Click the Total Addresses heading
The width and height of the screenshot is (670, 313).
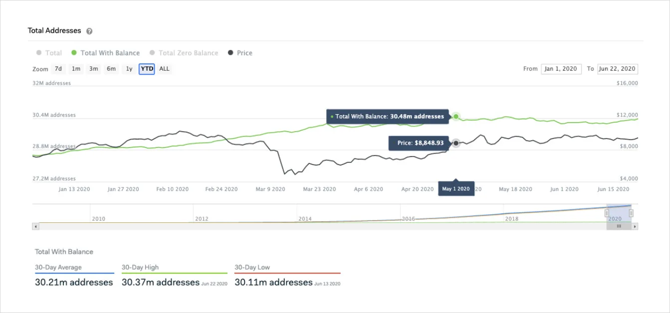(x=54, y=30)
